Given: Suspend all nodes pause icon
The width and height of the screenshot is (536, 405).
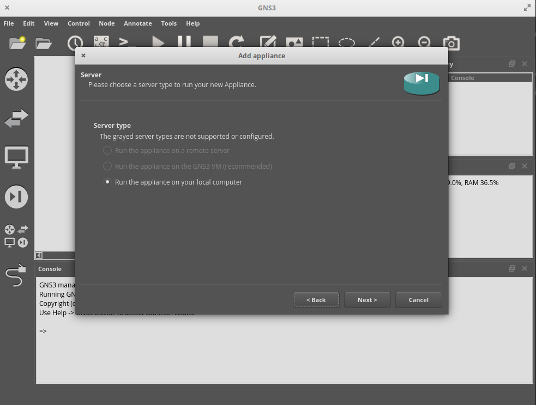Looking at the screenshot, I should click(184, 41).
